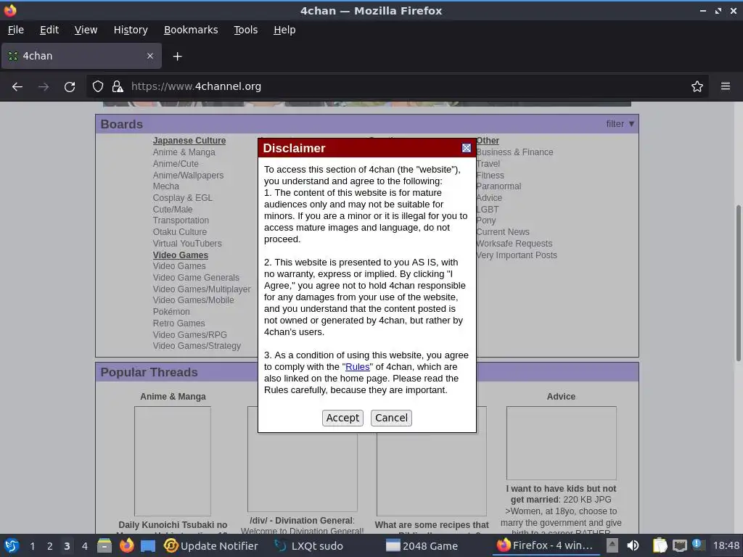Close the Disclaimer dialog with its X icon
Screen dimensions: 743x557
pos(467,148)
